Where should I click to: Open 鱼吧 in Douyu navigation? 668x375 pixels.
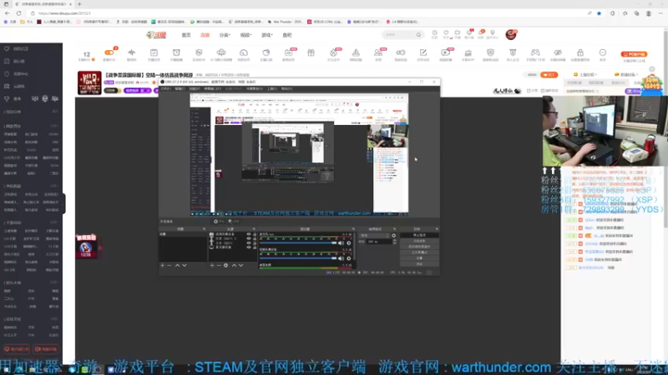click(287, 35)
